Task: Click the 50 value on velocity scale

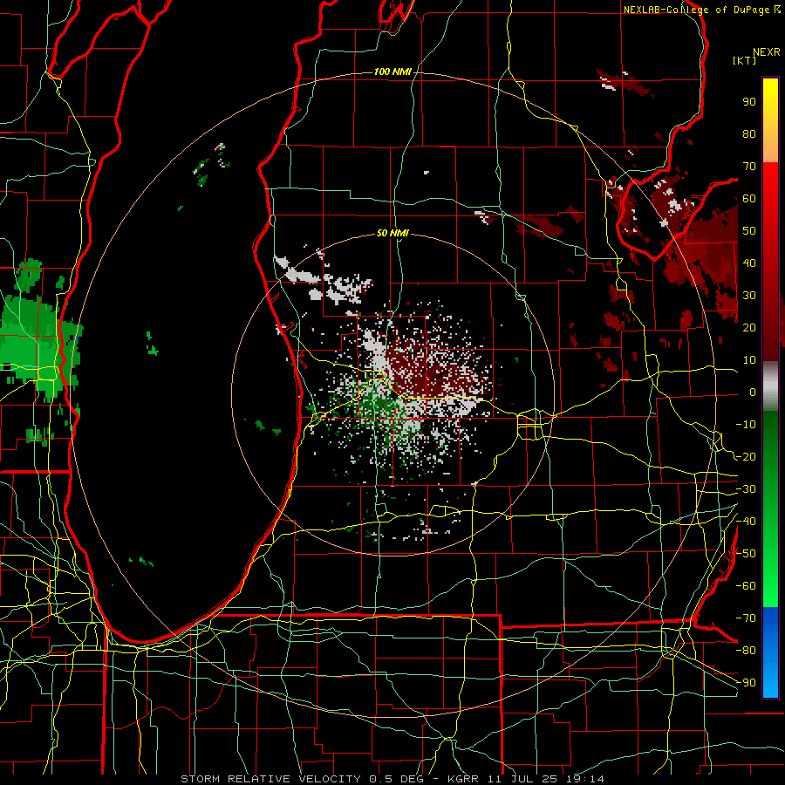Action: (x=749, y=231)
